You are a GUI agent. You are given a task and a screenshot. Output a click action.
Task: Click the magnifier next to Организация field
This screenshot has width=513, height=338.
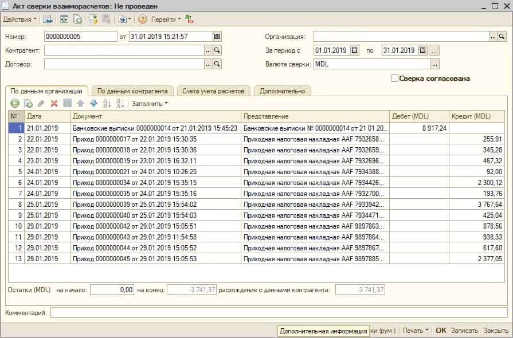(x=502, y=37)
